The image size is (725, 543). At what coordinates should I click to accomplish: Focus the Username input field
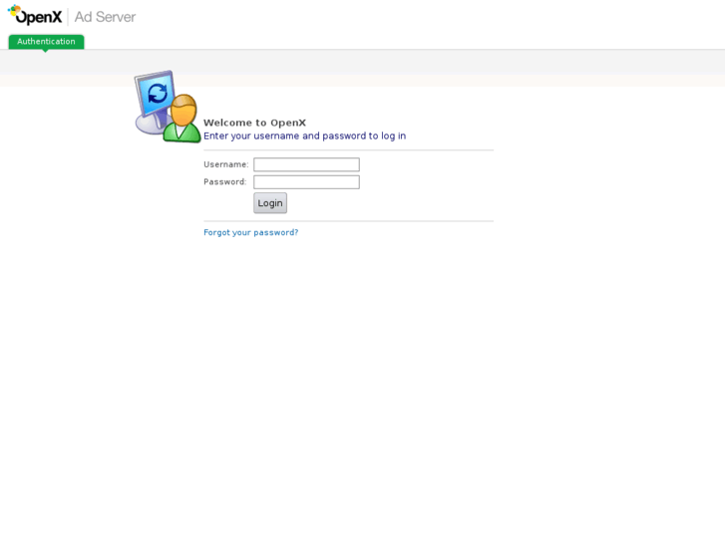point(306,164)
